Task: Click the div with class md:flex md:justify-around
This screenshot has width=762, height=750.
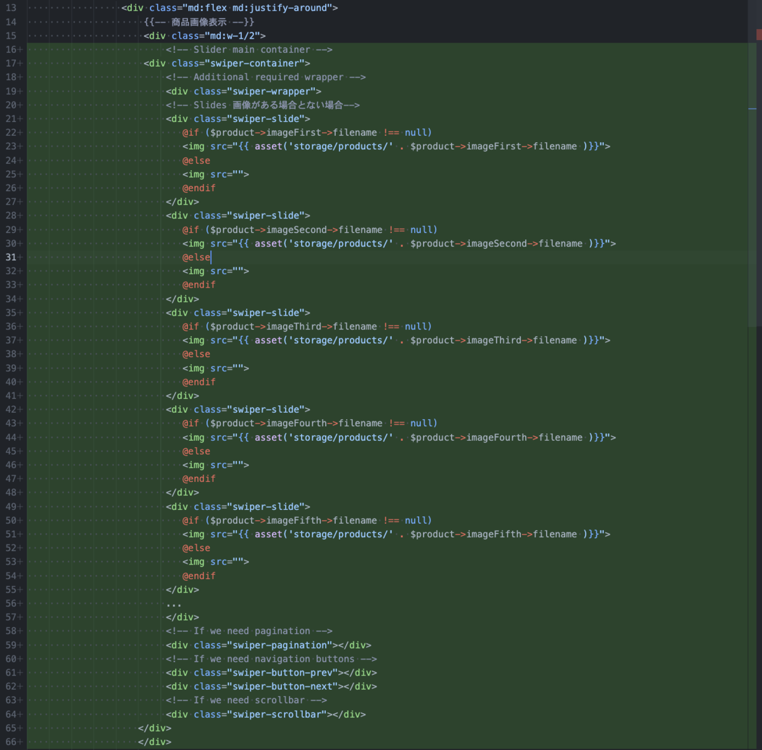Action: click(x=230, y=8)
